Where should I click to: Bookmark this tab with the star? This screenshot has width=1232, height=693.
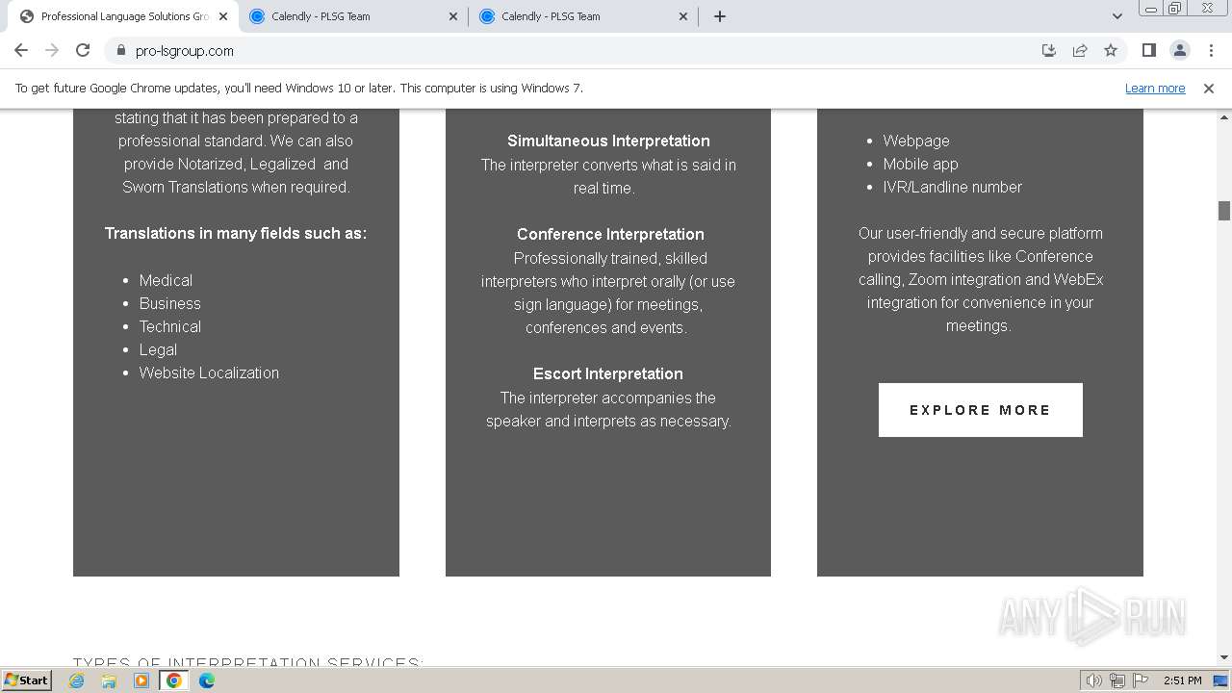coord(1111,50)
